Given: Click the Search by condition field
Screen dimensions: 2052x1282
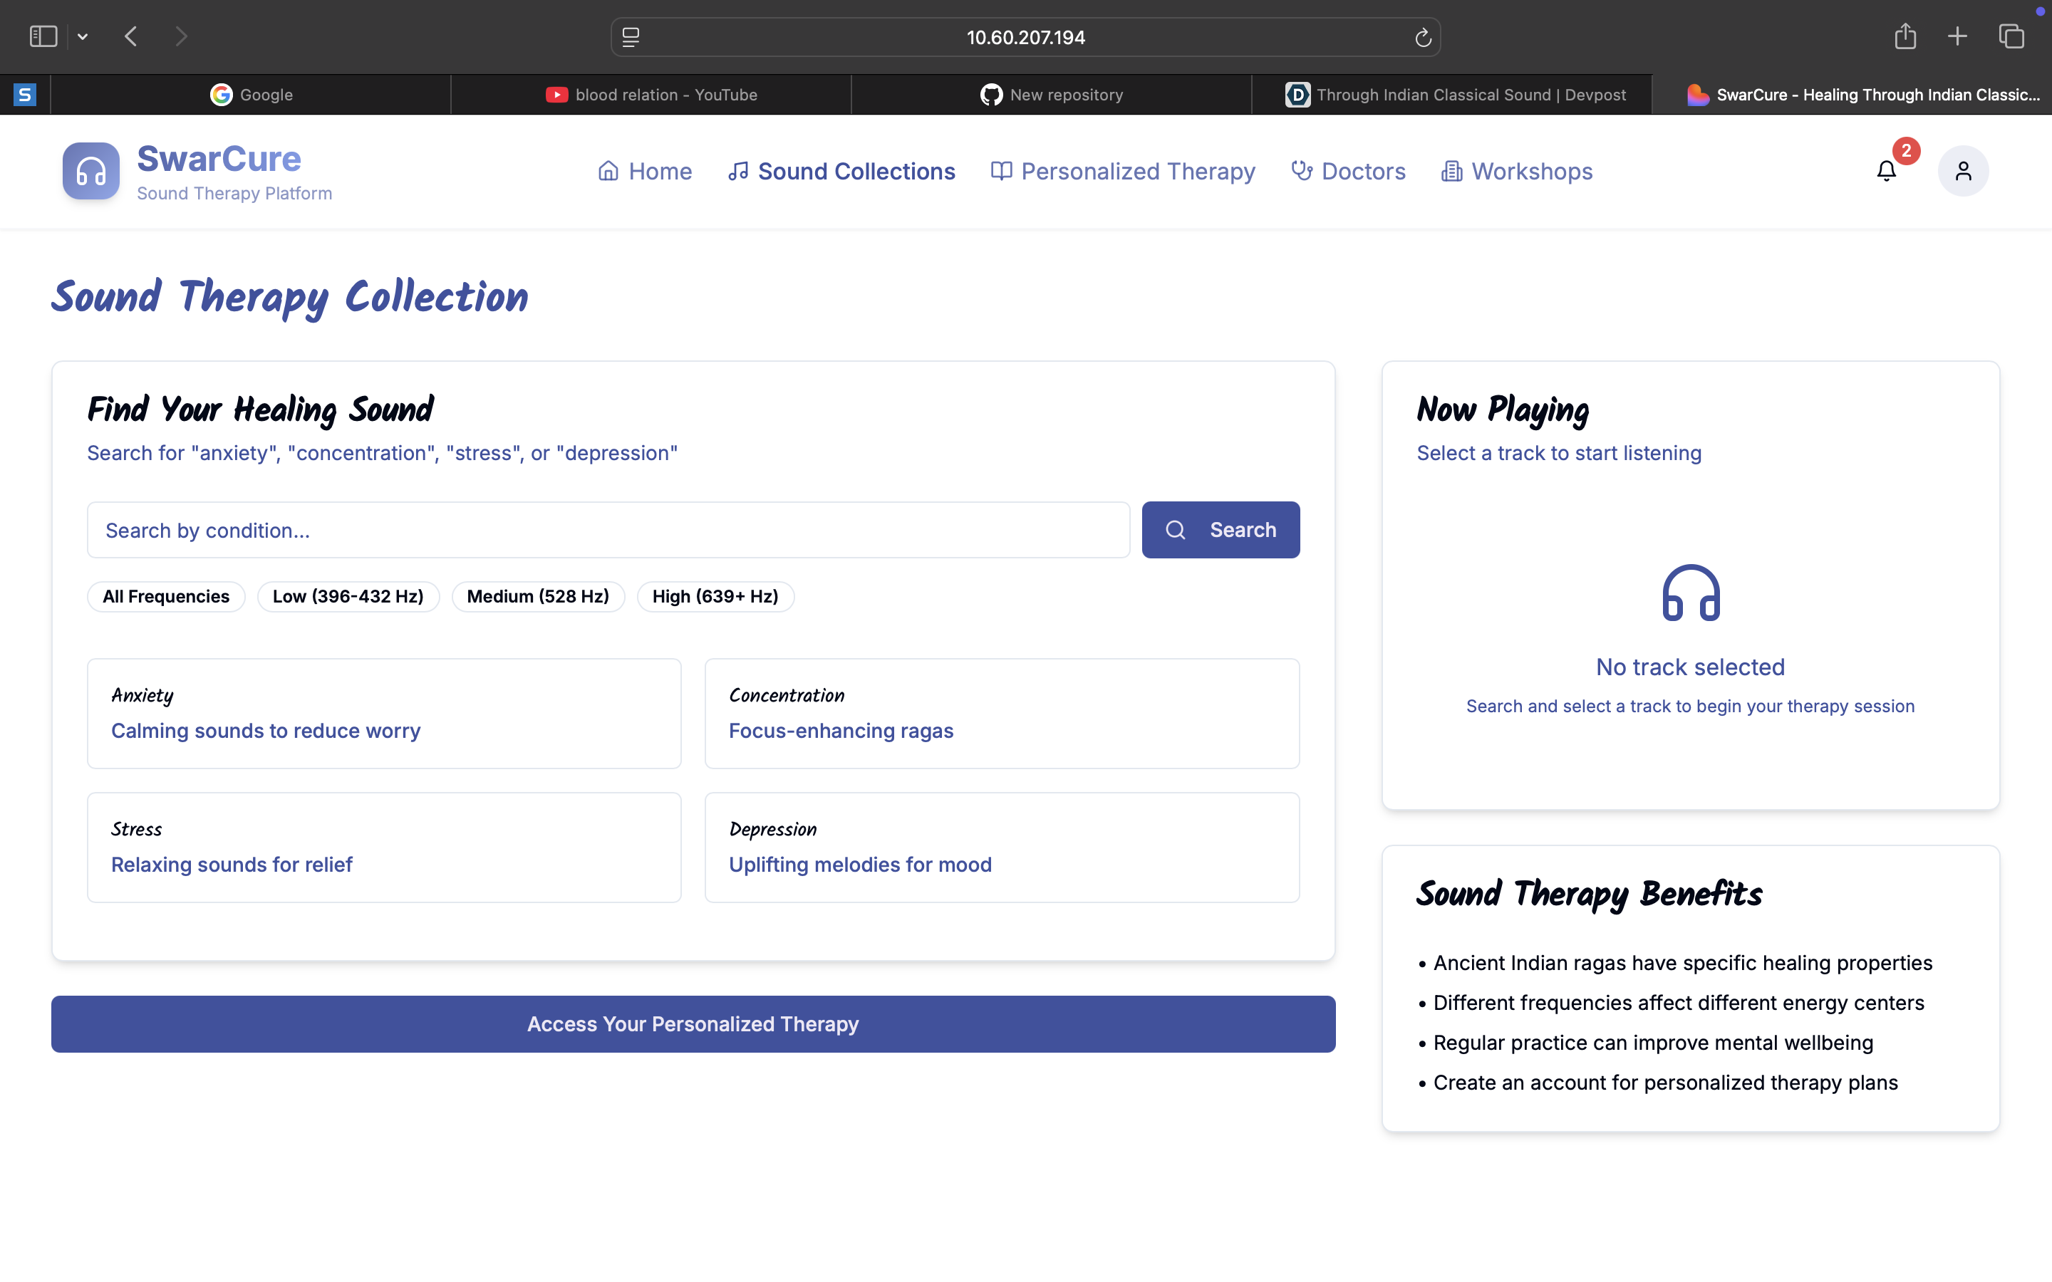Looking at the screenshot, I should click(x=608, y=530).
